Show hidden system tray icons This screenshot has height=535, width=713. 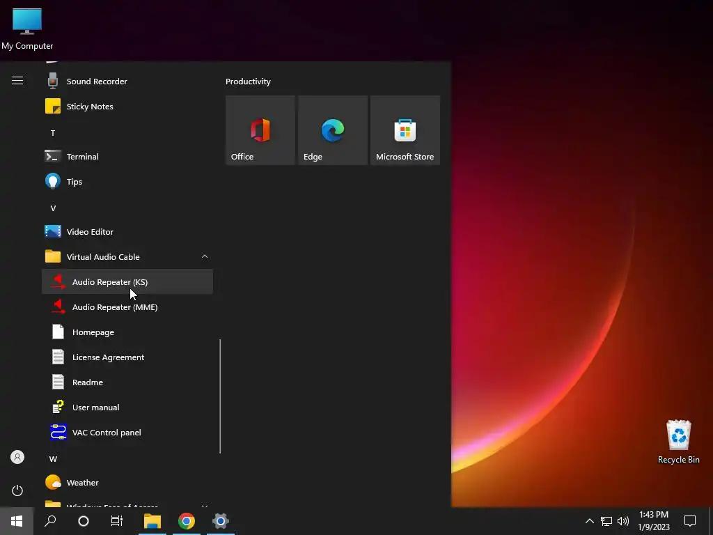click(589, 521)
